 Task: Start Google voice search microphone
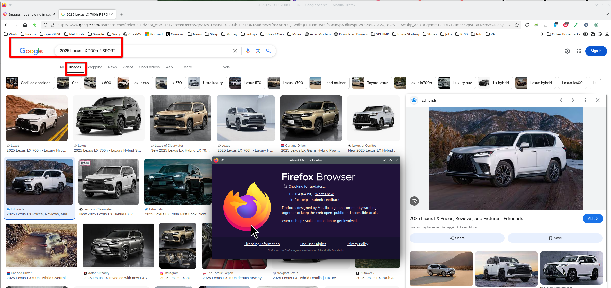pos(248,51)
